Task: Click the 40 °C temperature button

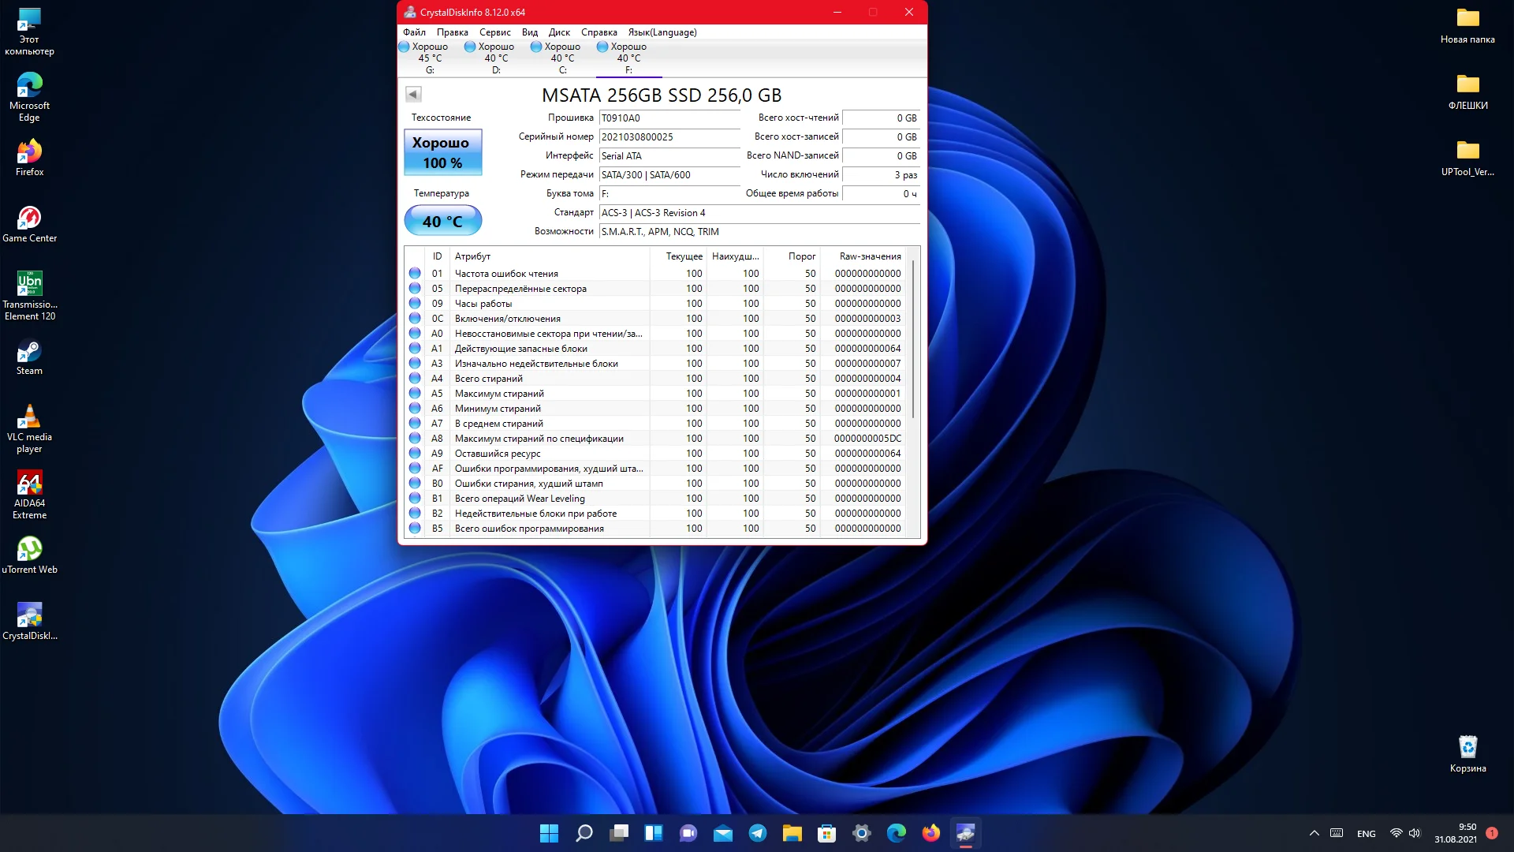Action: click(442, 222)
